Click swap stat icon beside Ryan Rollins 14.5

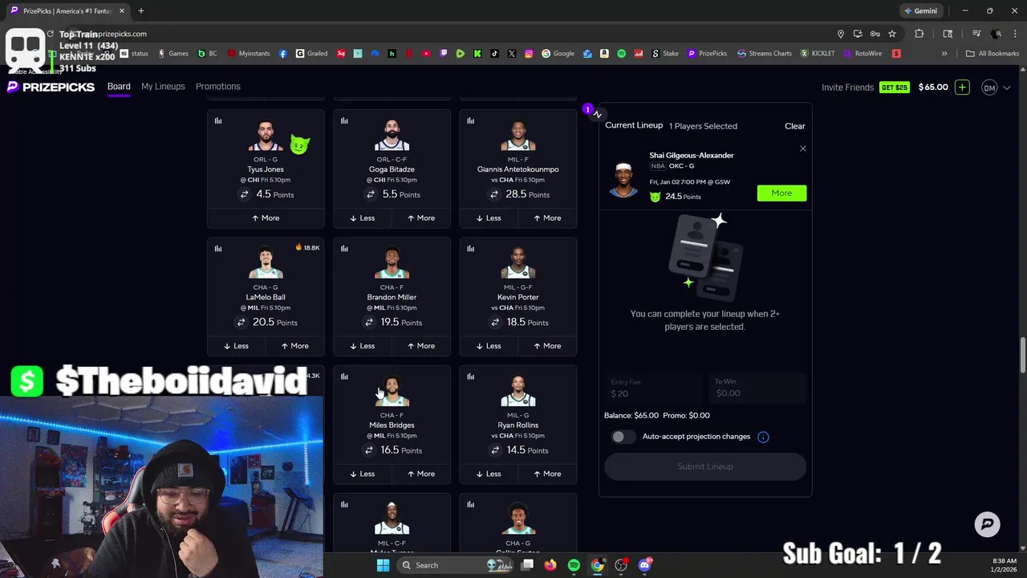point(495,450)
